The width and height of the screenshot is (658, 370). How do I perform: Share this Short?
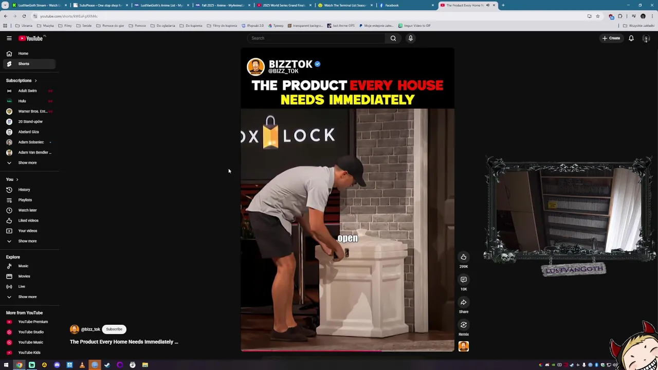464,302
